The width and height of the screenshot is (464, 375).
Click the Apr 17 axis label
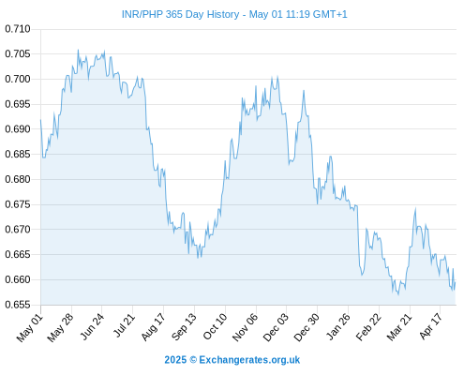point(431,326)
